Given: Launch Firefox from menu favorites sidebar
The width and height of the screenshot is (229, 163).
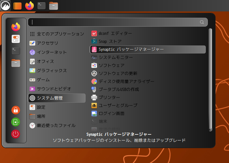Looking at the screenshot, I should click(16, 27).
